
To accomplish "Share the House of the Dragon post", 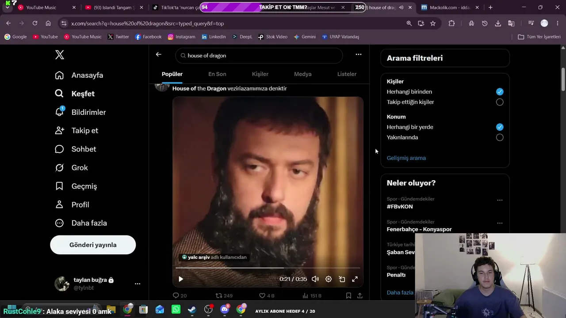I will coord(360,295).
